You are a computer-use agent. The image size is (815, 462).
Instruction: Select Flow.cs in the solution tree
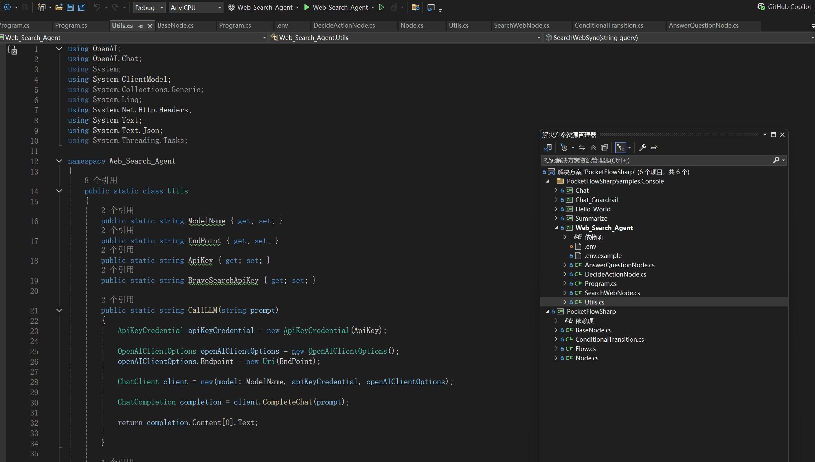point(585,349)
